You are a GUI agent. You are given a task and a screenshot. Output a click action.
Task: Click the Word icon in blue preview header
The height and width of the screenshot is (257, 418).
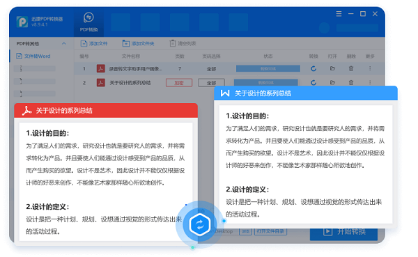tap(225, 93)
